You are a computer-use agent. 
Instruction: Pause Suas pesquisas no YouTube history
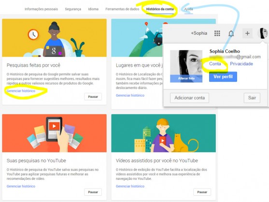point(93,192)
